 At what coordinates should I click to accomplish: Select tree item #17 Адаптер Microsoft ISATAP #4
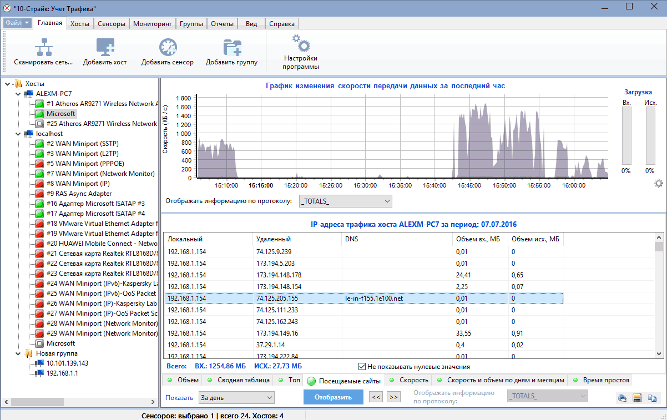pos(95,214)
